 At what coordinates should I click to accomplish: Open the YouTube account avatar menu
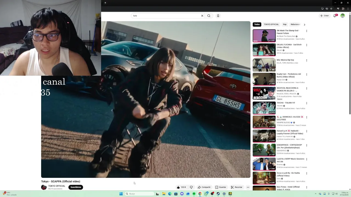tap(342, 16)
